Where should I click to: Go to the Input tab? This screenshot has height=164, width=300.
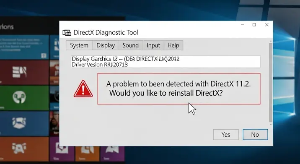(153, 45)
